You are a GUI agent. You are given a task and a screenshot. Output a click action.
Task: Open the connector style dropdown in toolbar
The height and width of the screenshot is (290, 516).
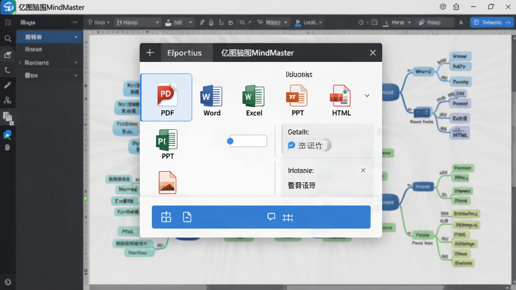[273, 22]
